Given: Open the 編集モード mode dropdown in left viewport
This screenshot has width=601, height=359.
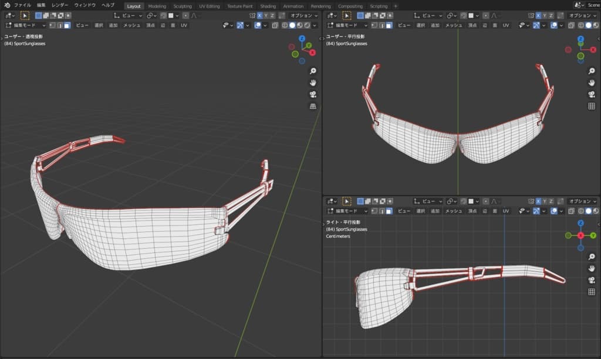Looking at the screenshot, I should click(x=26, y=25).
